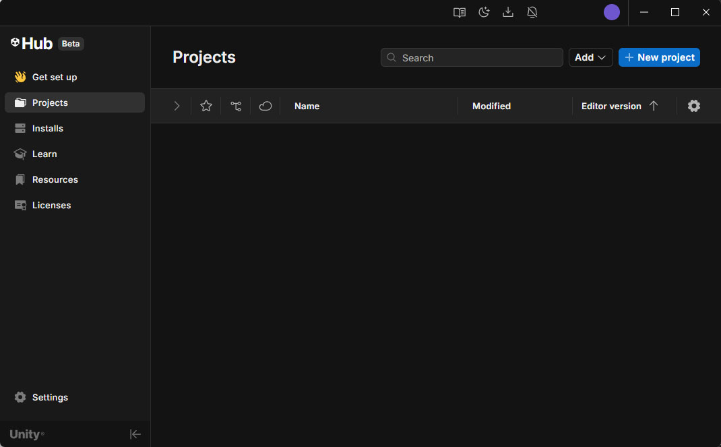This screenshot has width=721, height=447.
Task: Open the documentation book icon in title bar
Action: pyautogui.click(x=460, y=12)
